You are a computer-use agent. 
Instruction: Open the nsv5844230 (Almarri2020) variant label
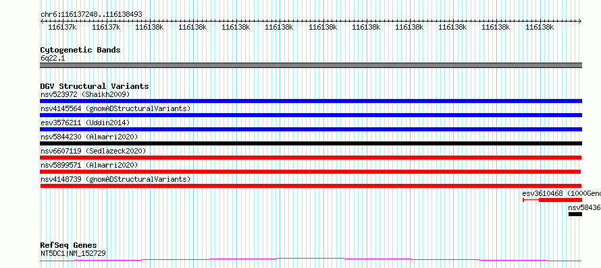tap(89, 137)
